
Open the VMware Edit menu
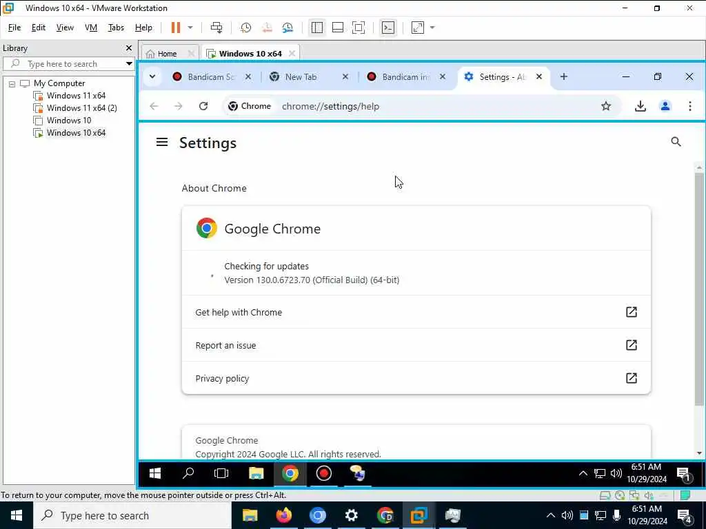point(39,28)
